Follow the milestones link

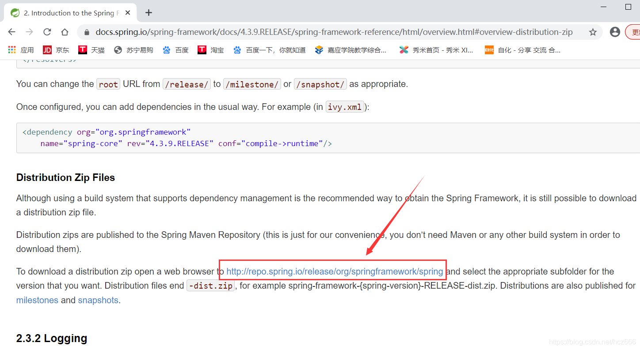(x=37, y=300)
